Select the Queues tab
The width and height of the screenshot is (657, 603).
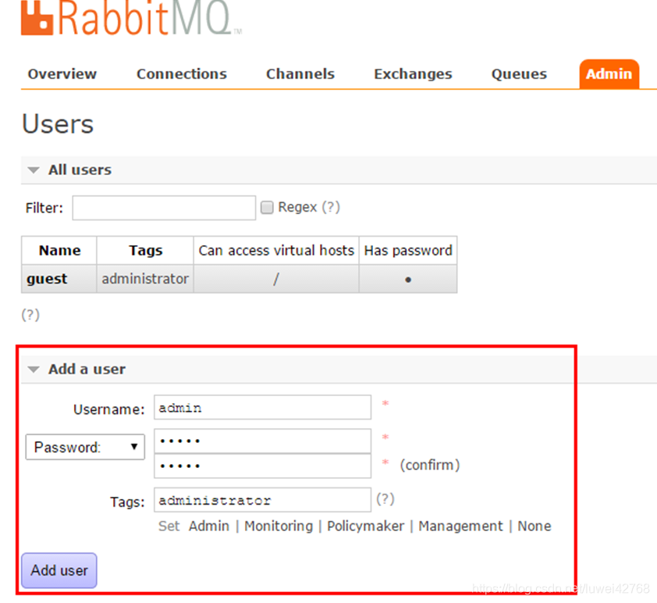(519, 74)
